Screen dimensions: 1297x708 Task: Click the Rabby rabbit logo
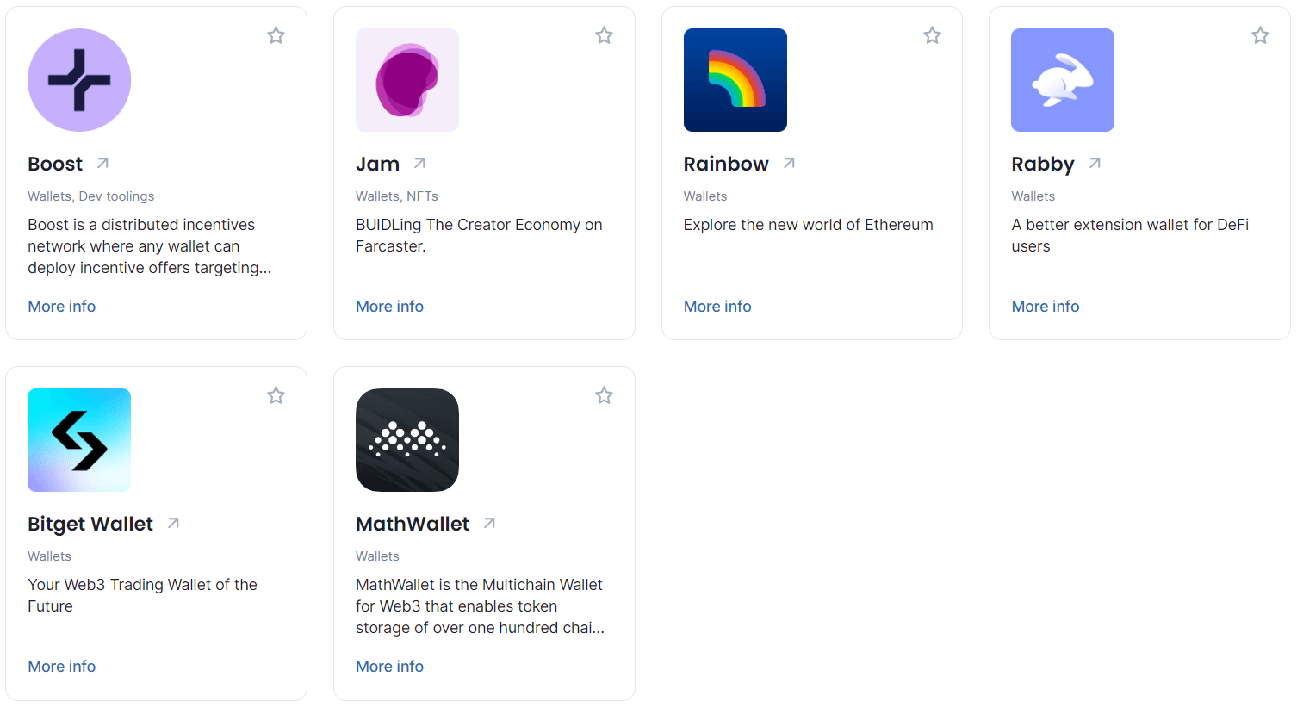(x=1063, y=80)
